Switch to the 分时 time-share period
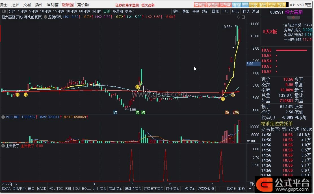 click(12, 11)
